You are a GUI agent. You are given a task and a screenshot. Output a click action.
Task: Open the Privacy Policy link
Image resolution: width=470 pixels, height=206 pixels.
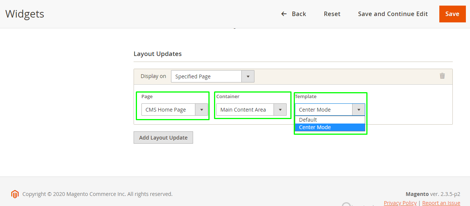click(400, 203)
